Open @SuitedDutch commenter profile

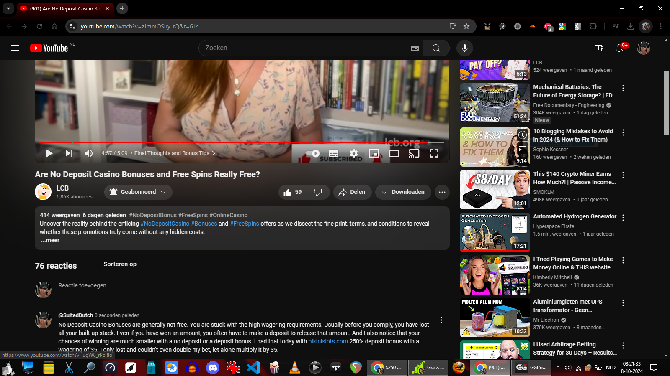tap(76, 315)
